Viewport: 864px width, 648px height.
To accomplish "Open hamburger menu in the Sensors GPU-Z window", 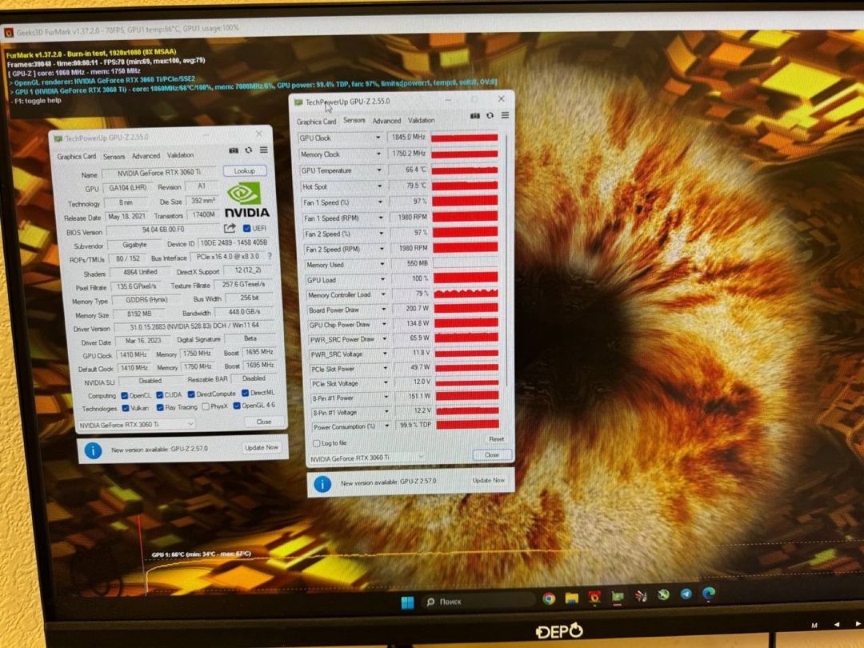I will [505, 114].
